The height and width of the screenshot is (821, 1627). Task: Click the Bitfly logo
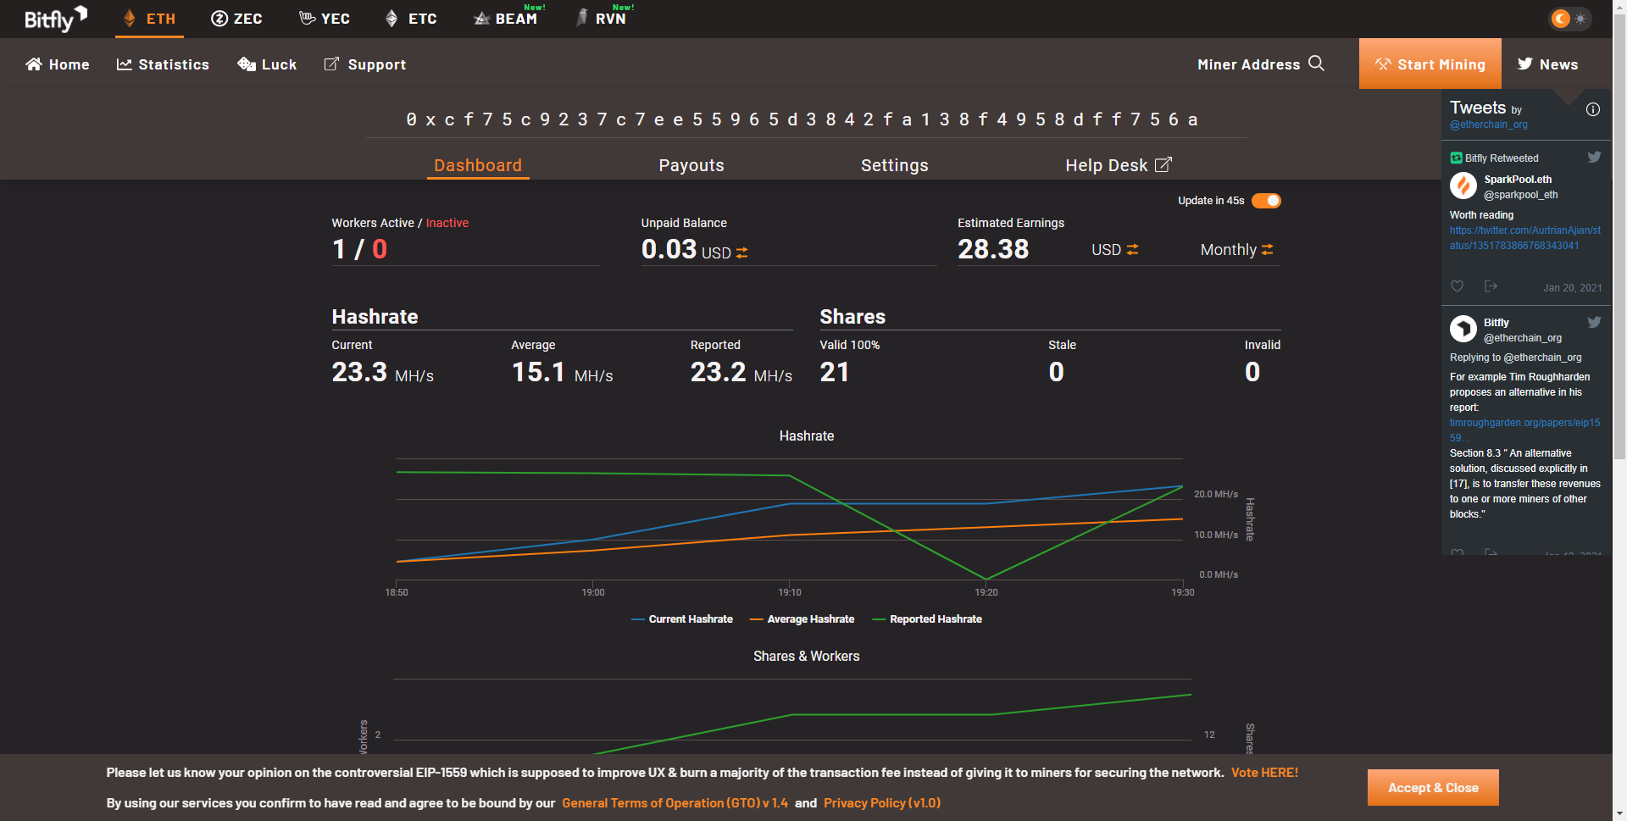[x=56, y=18]
